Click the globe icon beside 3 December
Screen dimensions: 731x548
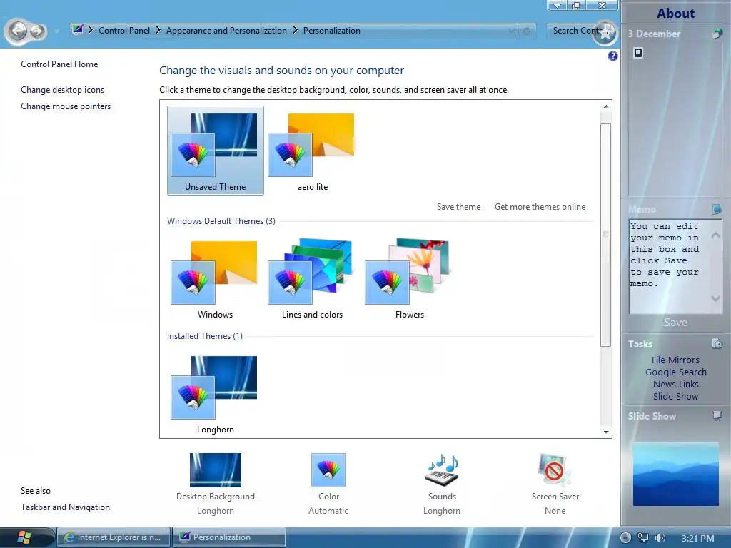coord(717,34)
